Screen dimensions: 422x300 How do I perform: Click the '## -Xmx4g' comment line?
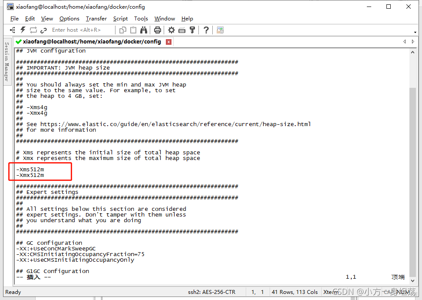pos(32,113)
